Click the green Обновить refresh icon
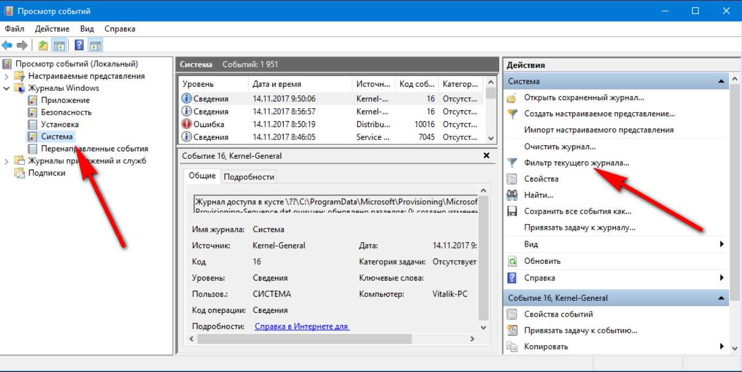This screenshot has height=372, width=742. pos(512,261)
